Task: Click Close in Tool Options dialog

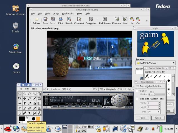Action: point(158,118)
